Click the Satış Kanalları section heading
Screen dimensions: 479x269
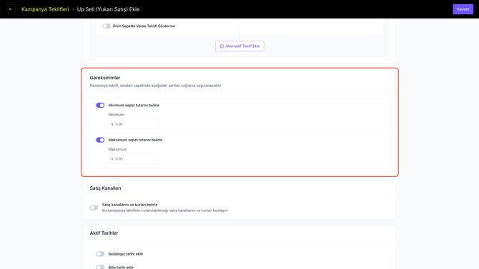pos(105,188)
